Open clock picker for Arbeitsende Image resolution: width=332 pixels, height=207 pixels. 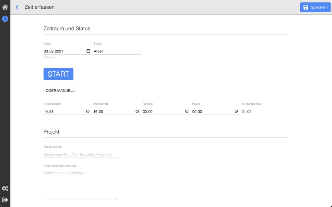pos(137,111)
